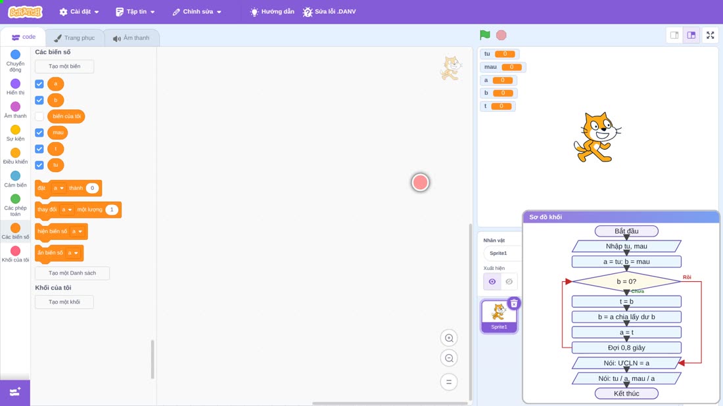
Task: Open the Hướng dẫn tutorials
Action: point(272,12)
